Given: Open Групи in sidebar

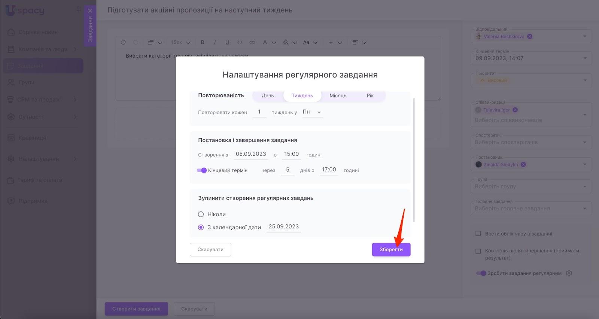Looking at the screenshot, I should tap(26, 82).
